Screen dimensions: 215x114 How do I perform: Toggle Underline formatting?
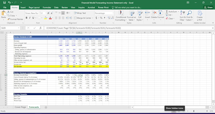(33, 18)
